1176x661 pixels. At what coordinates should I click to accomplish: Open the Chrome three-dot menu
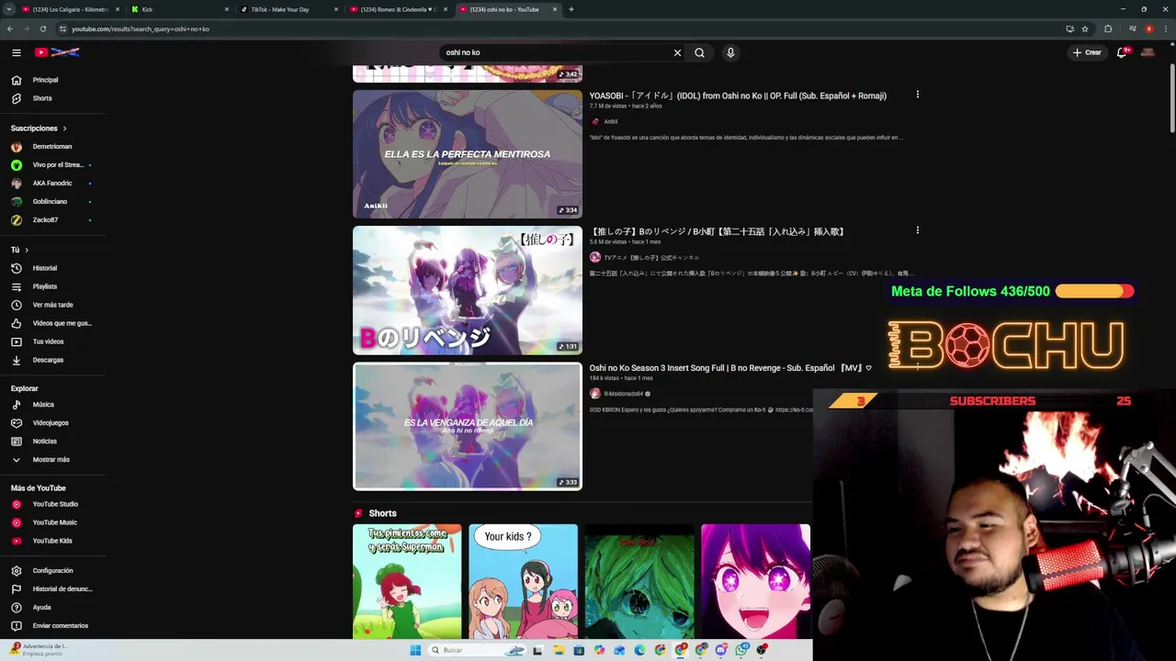(1167, 28)
